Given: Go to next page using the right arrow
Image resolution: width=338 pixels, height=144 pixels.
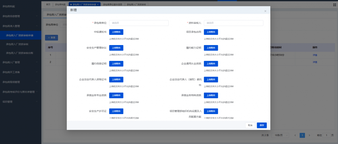Looking at the screenshot, I should pyautogui.click(x=309, y=135).
